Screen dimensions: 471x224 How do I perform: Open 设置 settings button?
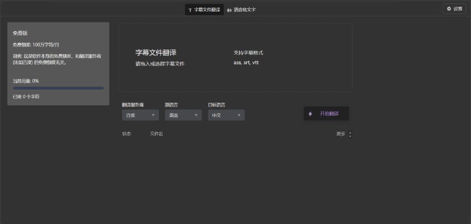[455, 9]
